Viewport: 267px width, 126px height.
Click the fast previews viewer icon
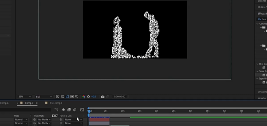(x=58, y=97)
